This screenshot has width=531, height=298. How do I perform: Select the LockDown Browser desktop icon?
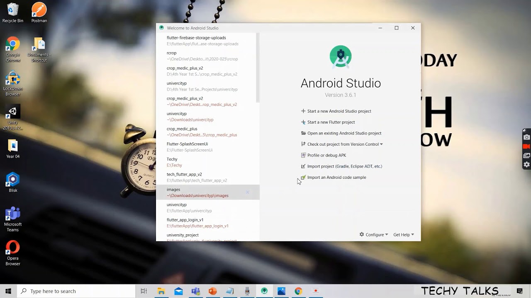tap(13, 84)
